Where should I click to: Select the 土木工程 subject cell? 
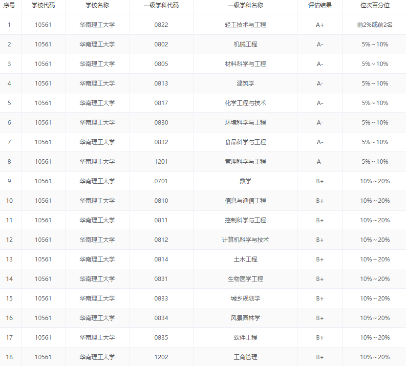(245, 259)
